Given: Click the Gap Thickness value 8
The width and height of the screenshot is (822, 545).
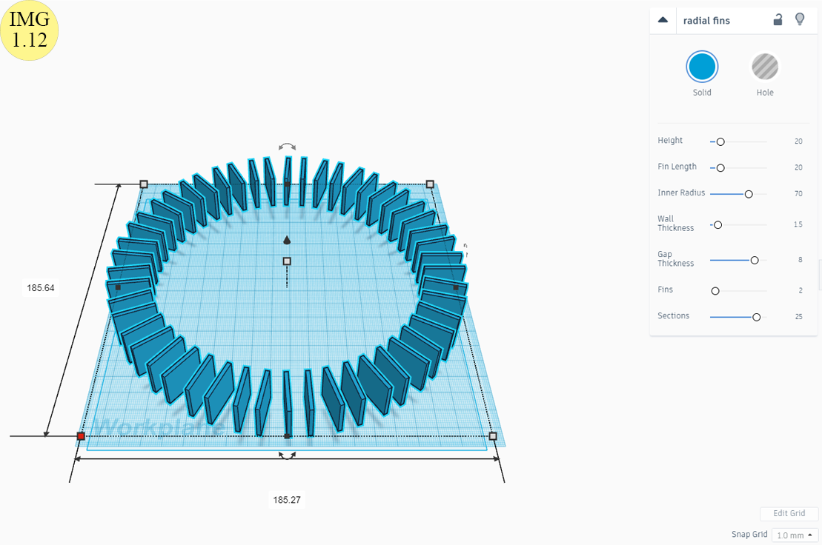Looking at the screenshot, I should (801, 260).
